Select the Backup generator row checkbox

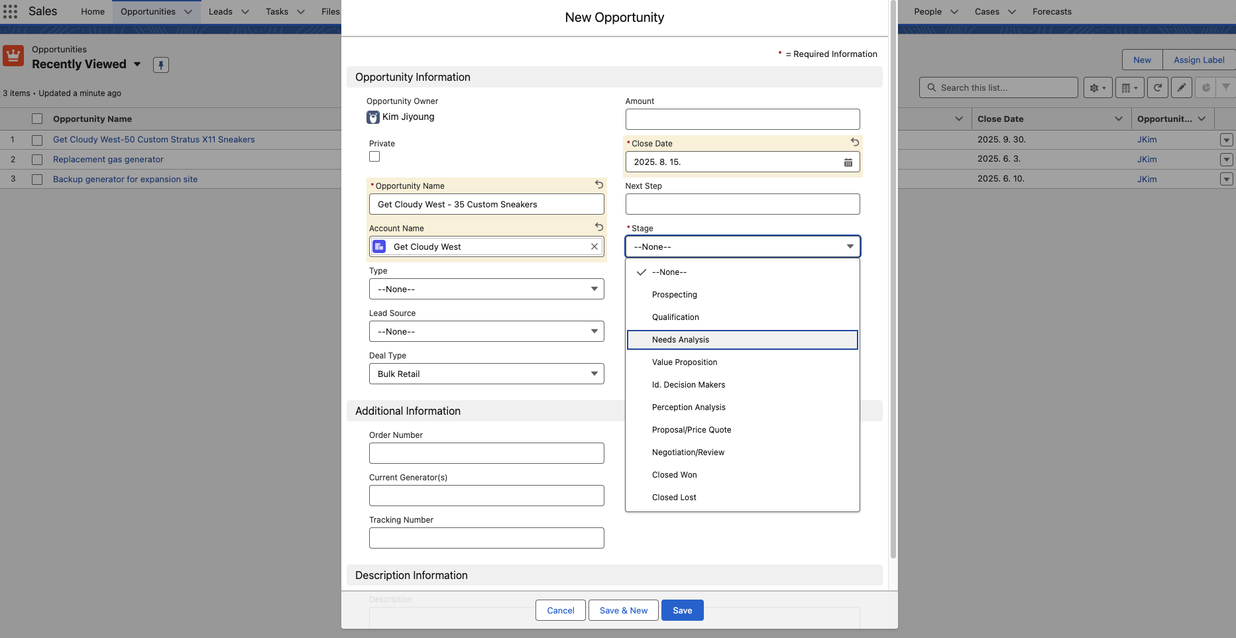pos(37,180)
